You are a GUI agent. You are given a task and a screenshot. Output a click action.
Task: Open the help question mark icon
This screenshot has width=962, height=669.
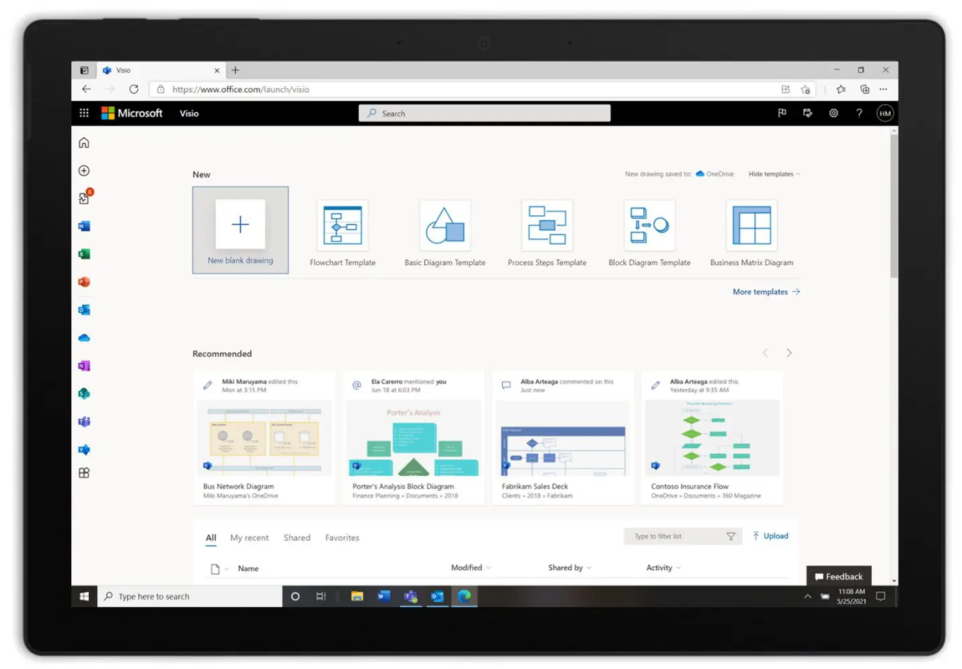[x=859, y=113]
